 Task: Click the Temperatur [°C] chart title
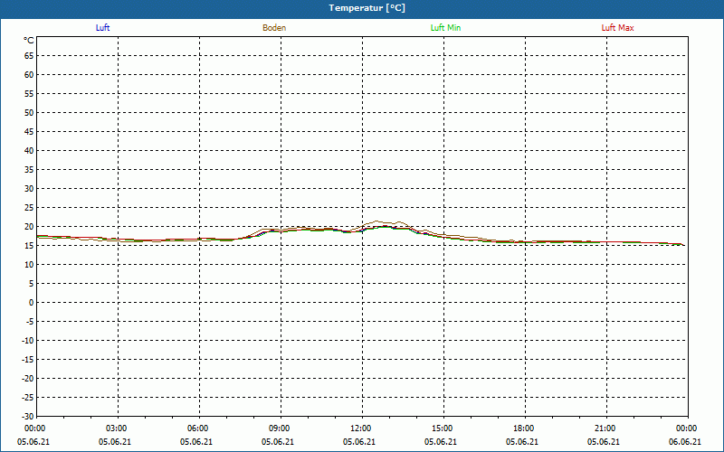tap(367, 8)
